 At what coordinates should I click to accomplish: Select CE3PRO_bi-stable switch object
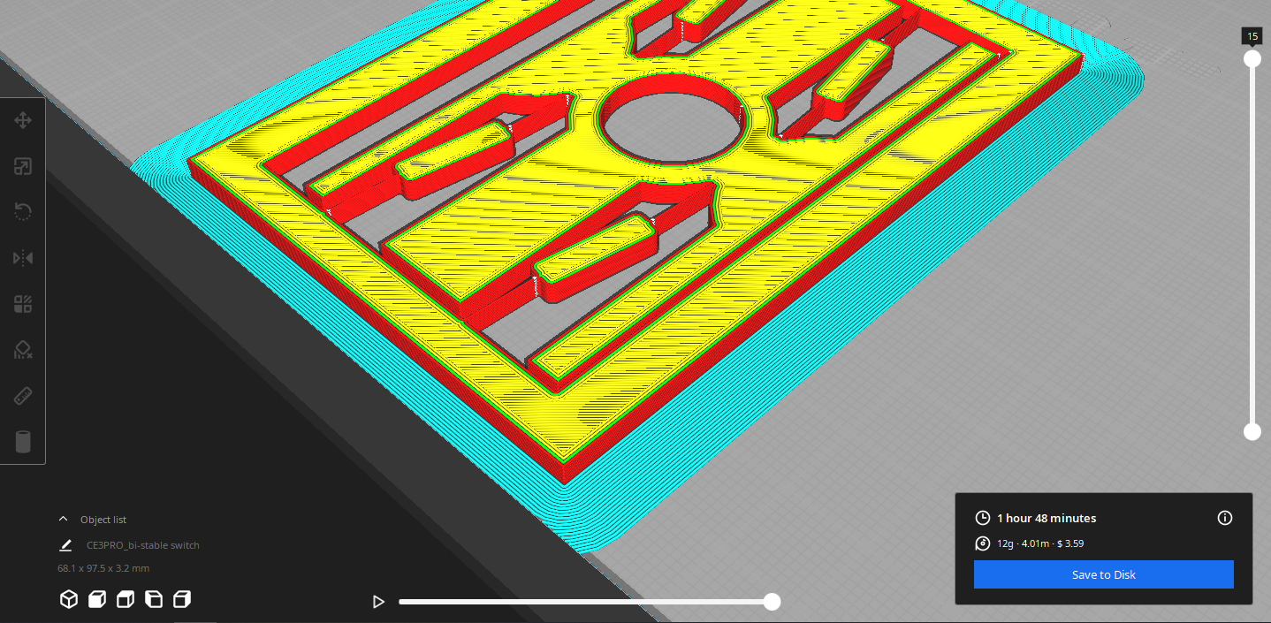click(142, 545)
